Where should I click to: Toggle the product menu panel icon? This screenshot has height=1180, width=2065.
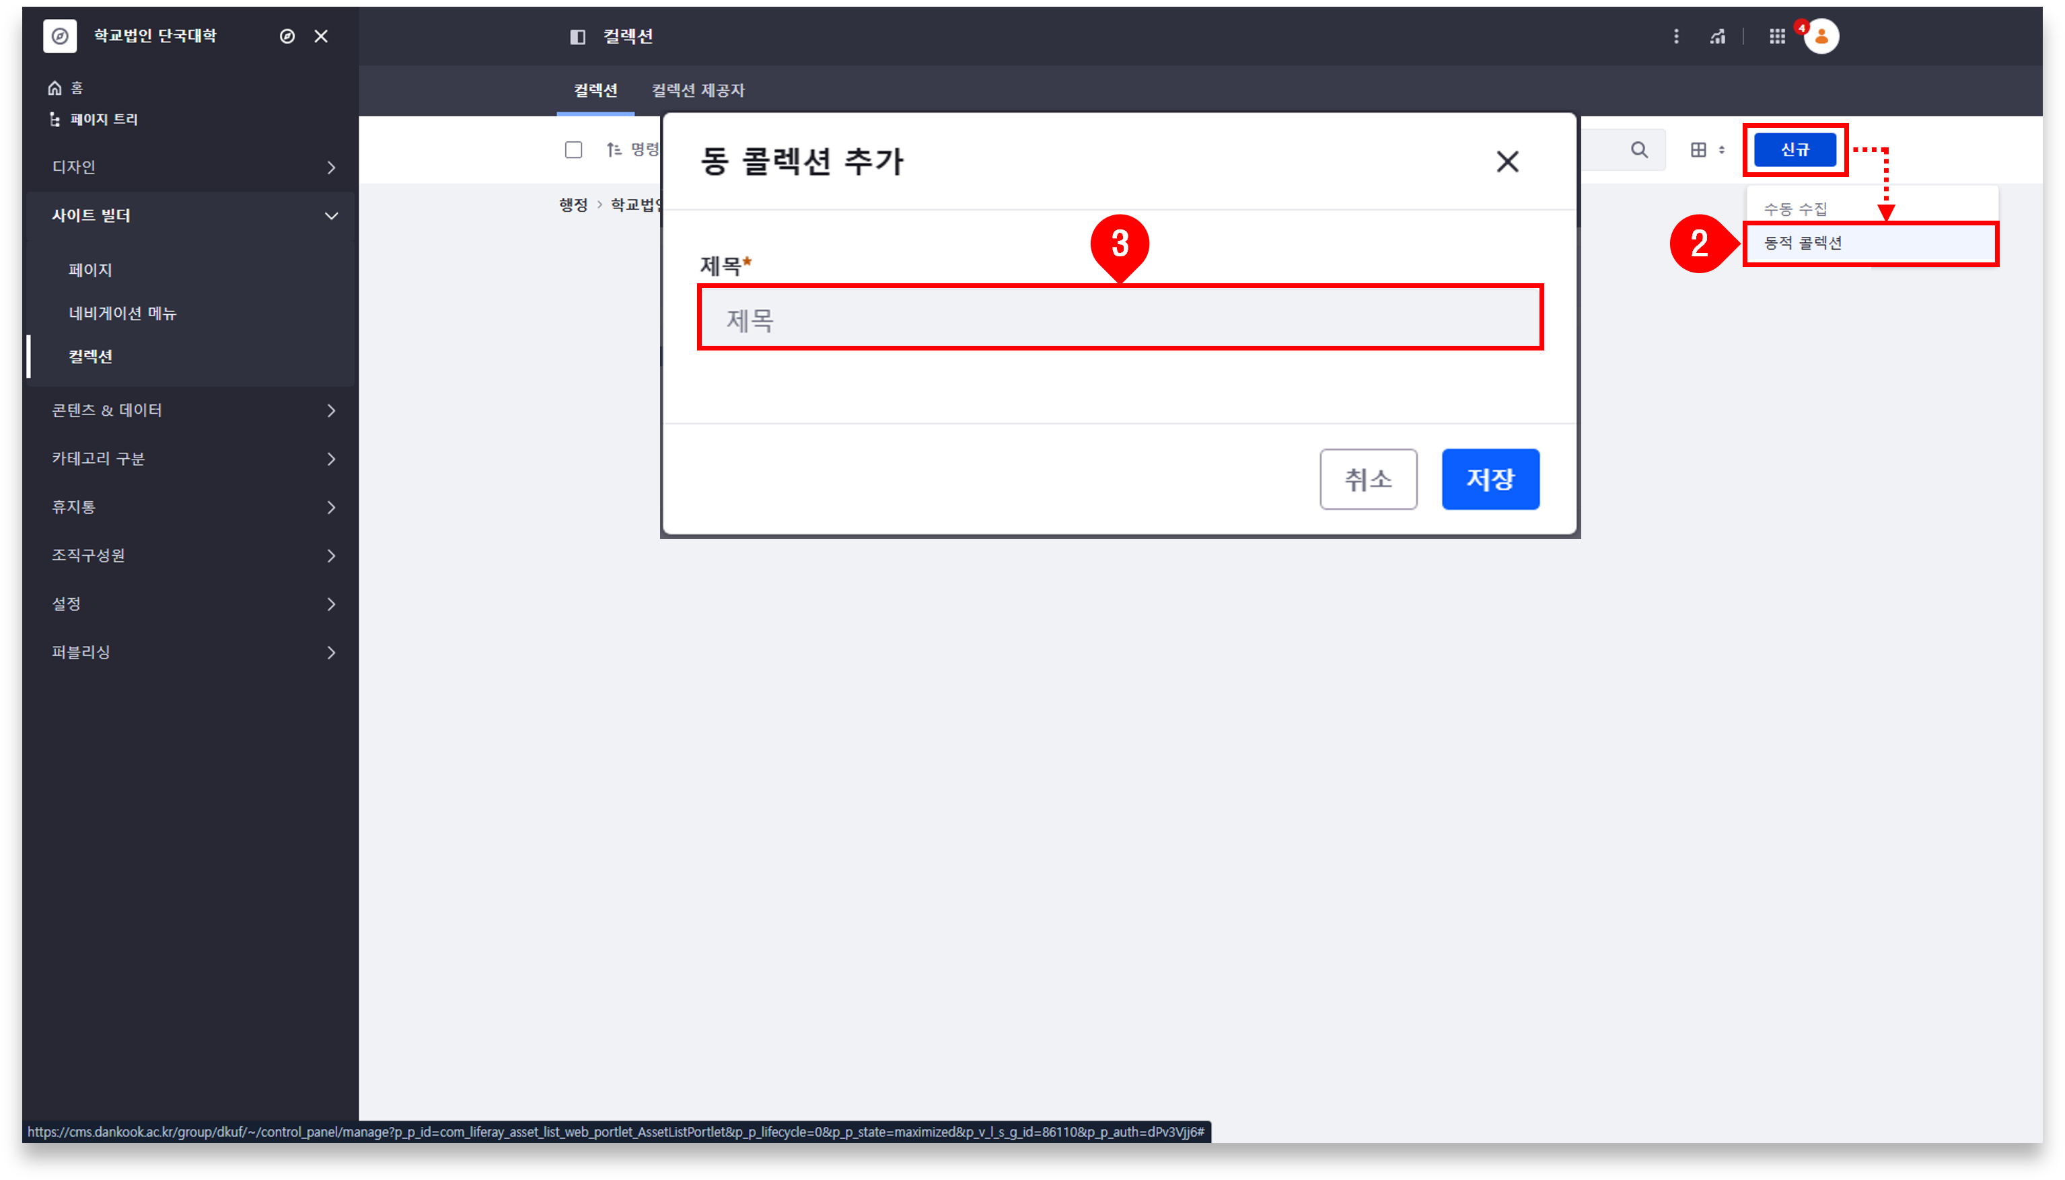coord(577,36)
